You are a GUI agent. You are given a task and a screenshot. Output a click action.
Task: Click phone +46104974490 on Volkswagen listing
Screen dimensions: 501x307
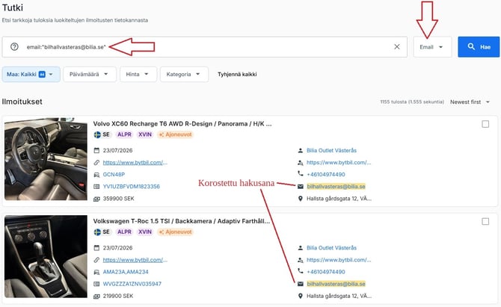point(326,272)
